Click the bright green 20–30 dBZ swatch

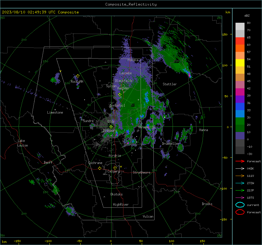tap(240, 121)
